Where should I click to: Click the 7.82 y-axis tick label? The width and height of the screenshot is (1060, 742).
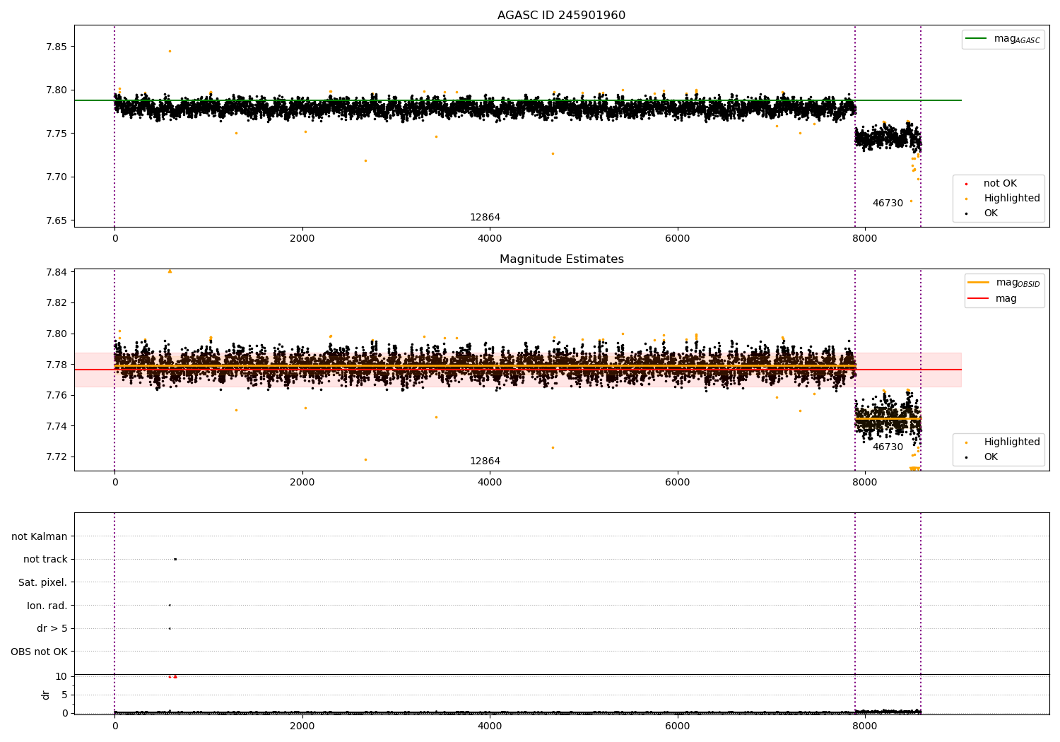57,302
